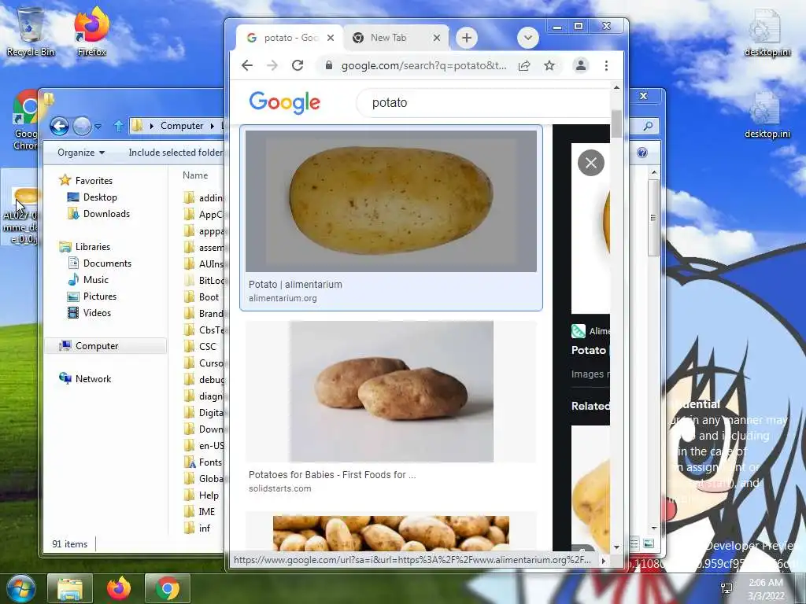The width and height of the screenshot is (806, 604).
Task: Click Chrome's forward navigation arrow
Action: click(272, 66)
